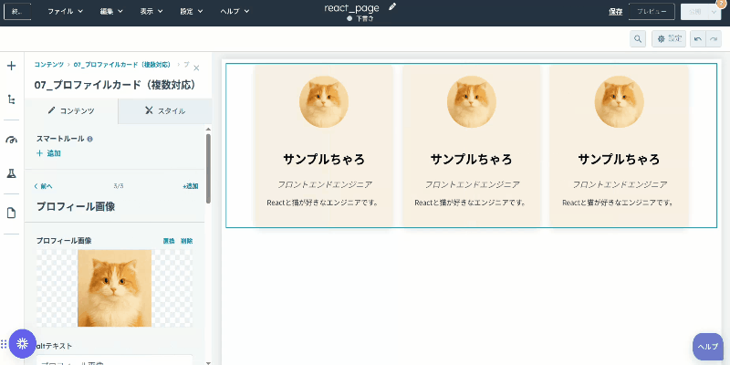The height and width of the screenshot is (365, 730).
Task: Click the second card's cat avatar
Action: tap(471, 102)
